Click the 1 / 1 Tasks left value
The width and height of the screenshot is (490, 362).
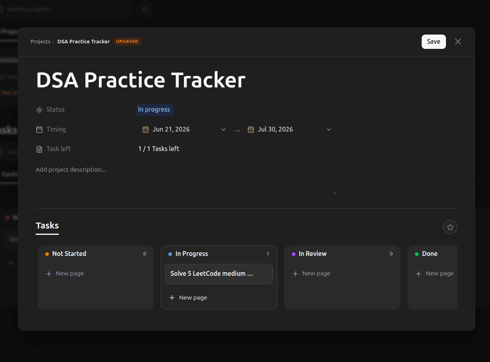[159, 149]
